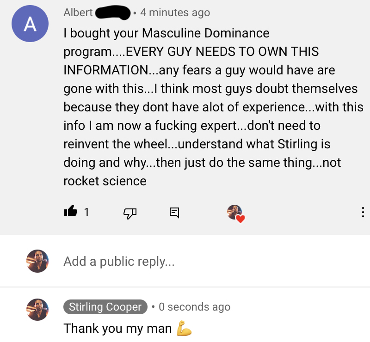The height and width of the screenshot is (342, 370).
Task: Click the '0 seconds ago' timestamp
Action: pyautogui.click(x=194, y=307)
